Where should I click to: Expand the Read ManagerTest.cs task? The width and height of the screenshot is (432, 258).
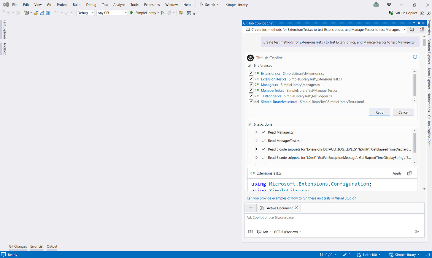256,140
